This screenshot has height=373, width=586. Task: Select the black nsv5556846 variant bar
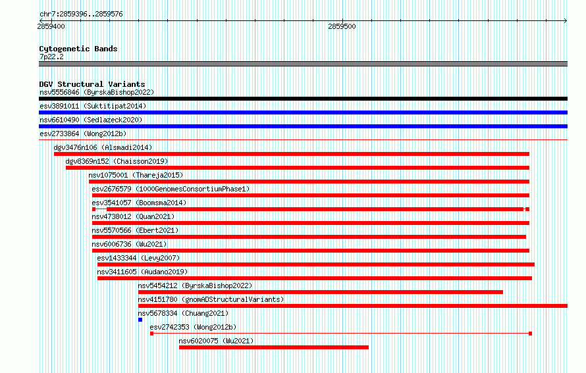click(303, 99)
